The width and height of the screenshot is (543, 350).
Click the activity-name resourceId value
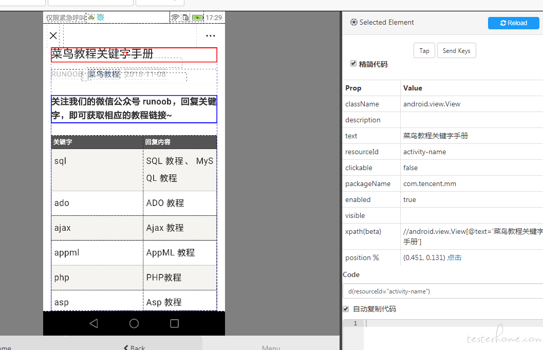click(424, 152)
